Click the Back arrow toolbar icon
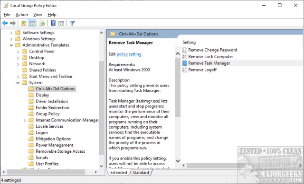The height and width of the screenshot is (184, 304). (x=5, y=23)
